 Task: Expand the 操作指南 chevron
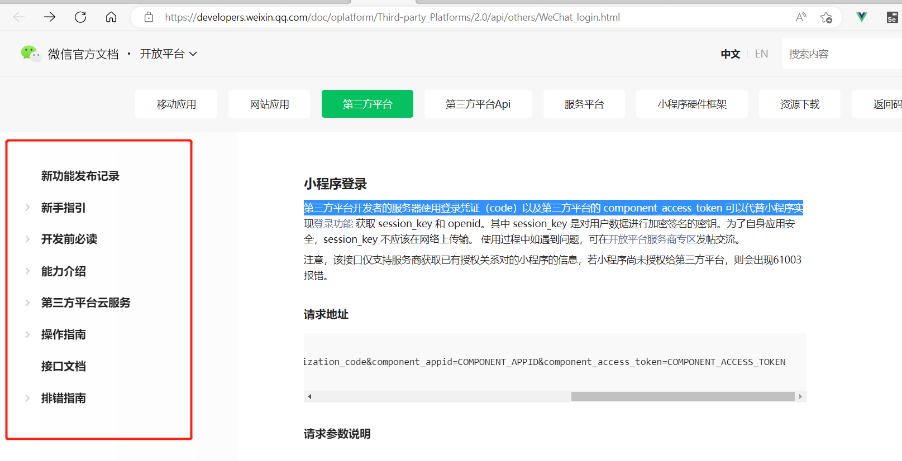[x=27, y=334]
